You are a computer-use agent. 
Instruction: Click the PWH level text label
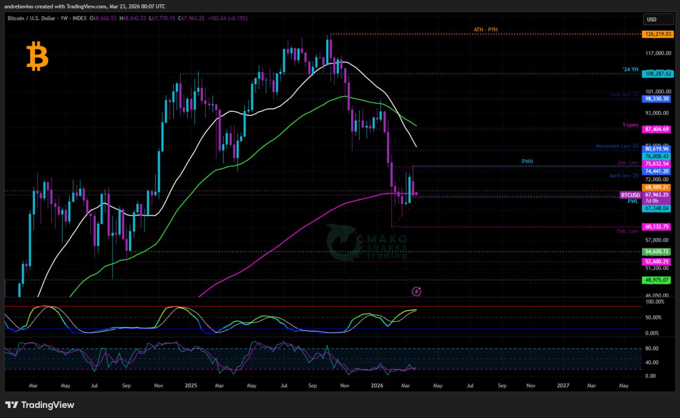coord(527,161)
